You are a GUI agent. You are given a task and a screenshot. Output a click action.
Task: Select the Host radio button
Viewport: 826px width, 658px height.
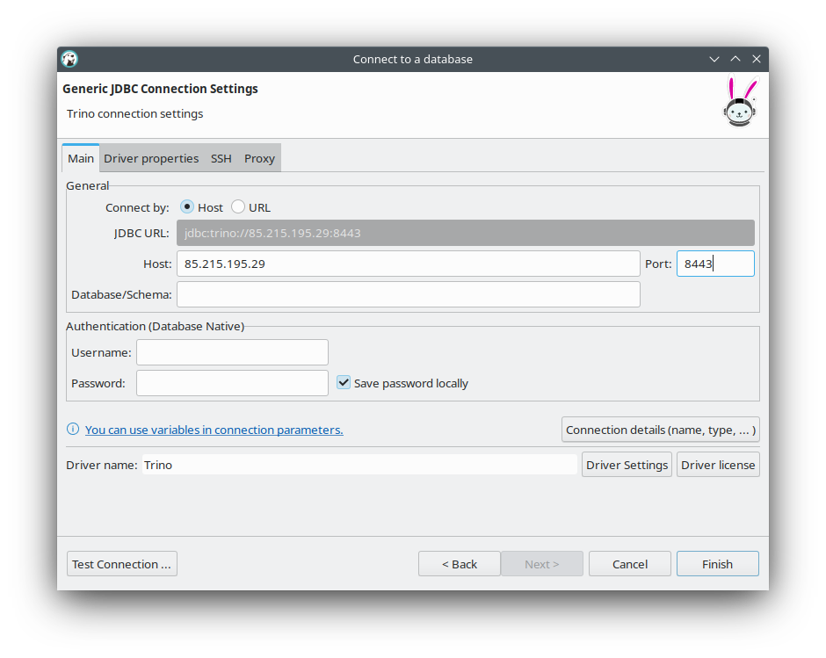click(187, 207)
